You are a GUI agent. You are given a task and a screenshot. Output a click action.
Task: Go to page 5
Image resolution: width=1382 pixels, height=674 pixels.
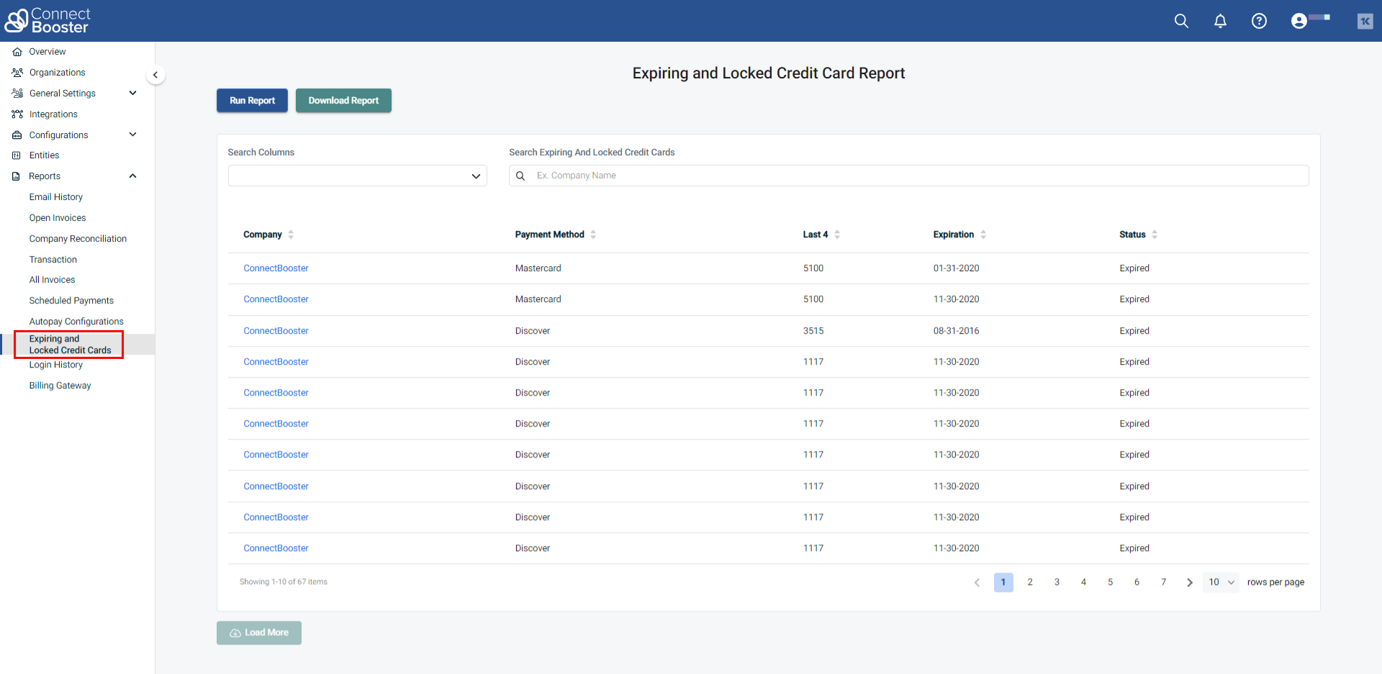[x=1110, y=583]
